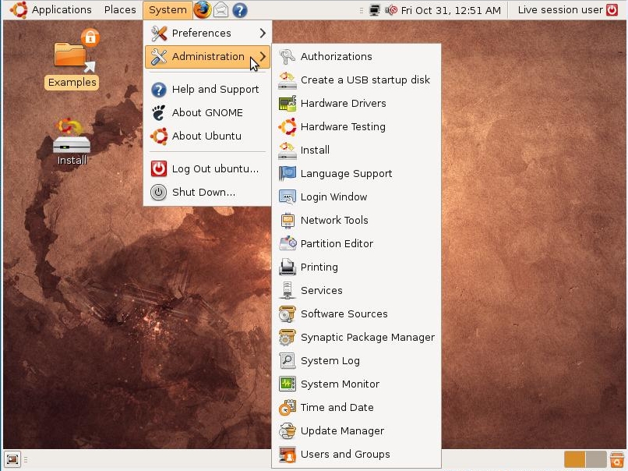
Task: Click the Authorizations keys icon
Action: tap(288, 56)
